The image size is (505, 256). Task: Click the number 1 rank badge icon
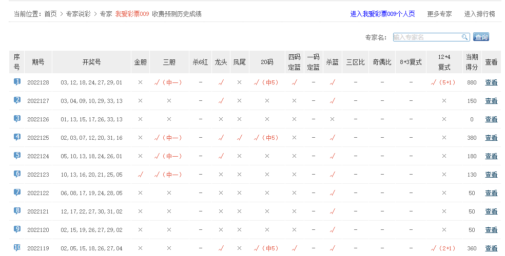tap(17, 82)
